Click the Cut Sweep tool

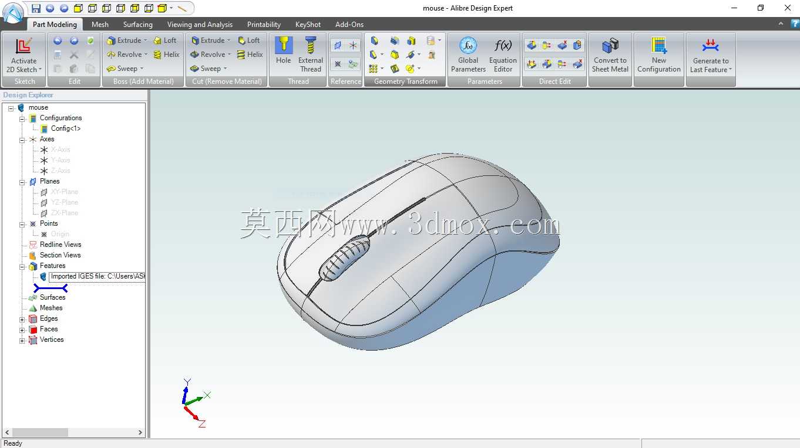(206, 69)
